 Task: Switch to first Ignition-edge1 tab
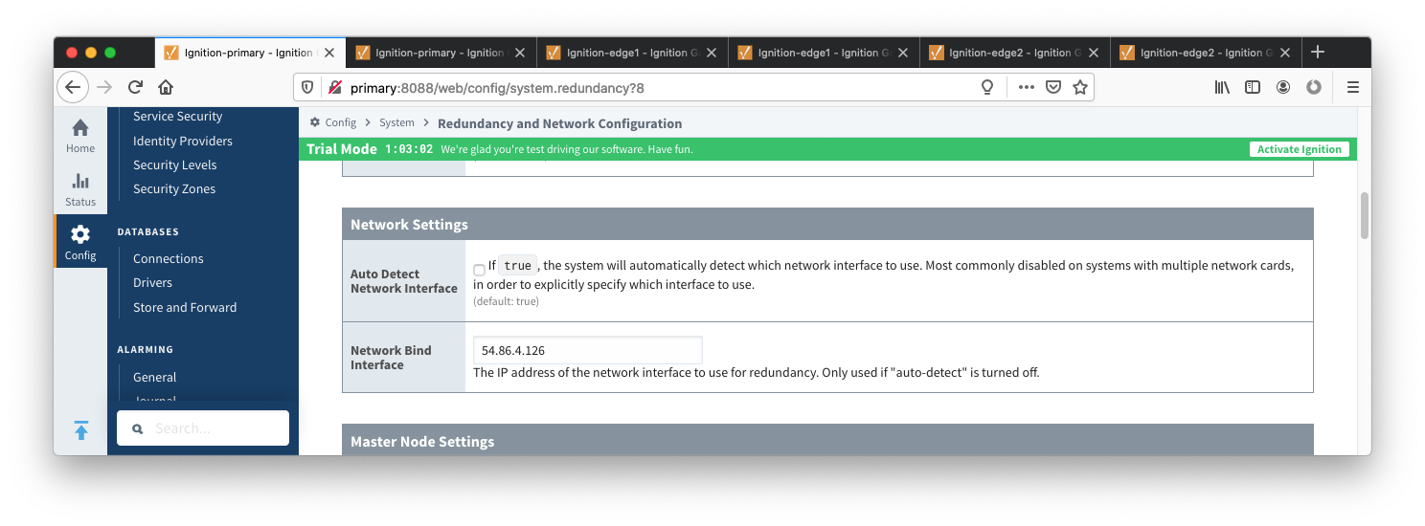(632, 53)
